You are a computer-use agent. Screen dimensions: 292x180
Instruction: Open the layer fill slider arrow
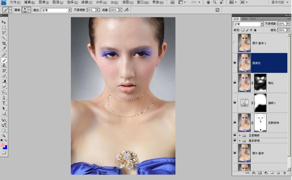tap(288, 30)
